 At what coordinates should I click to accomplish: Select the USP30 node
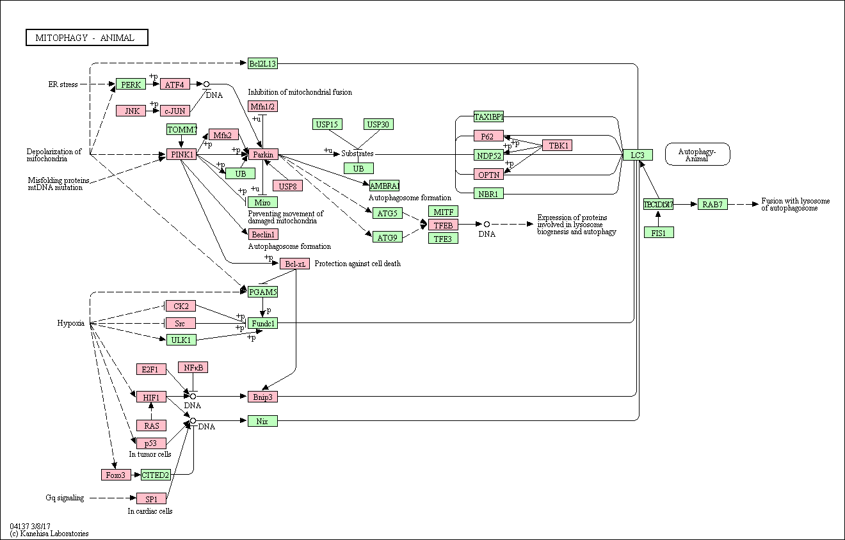click(x=378, y=124)
